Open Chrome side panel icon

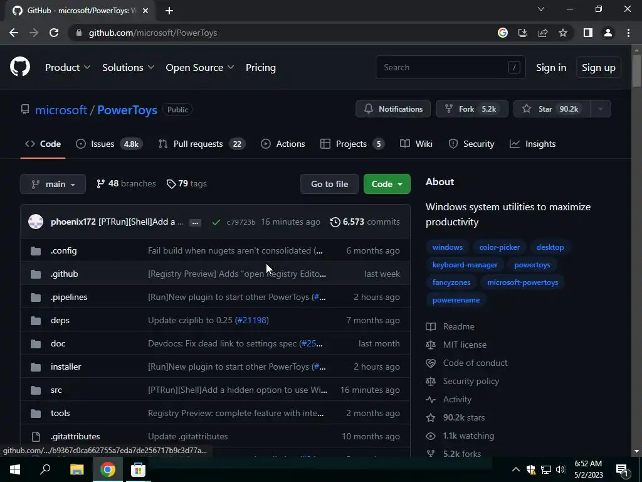tap(588, 33)
